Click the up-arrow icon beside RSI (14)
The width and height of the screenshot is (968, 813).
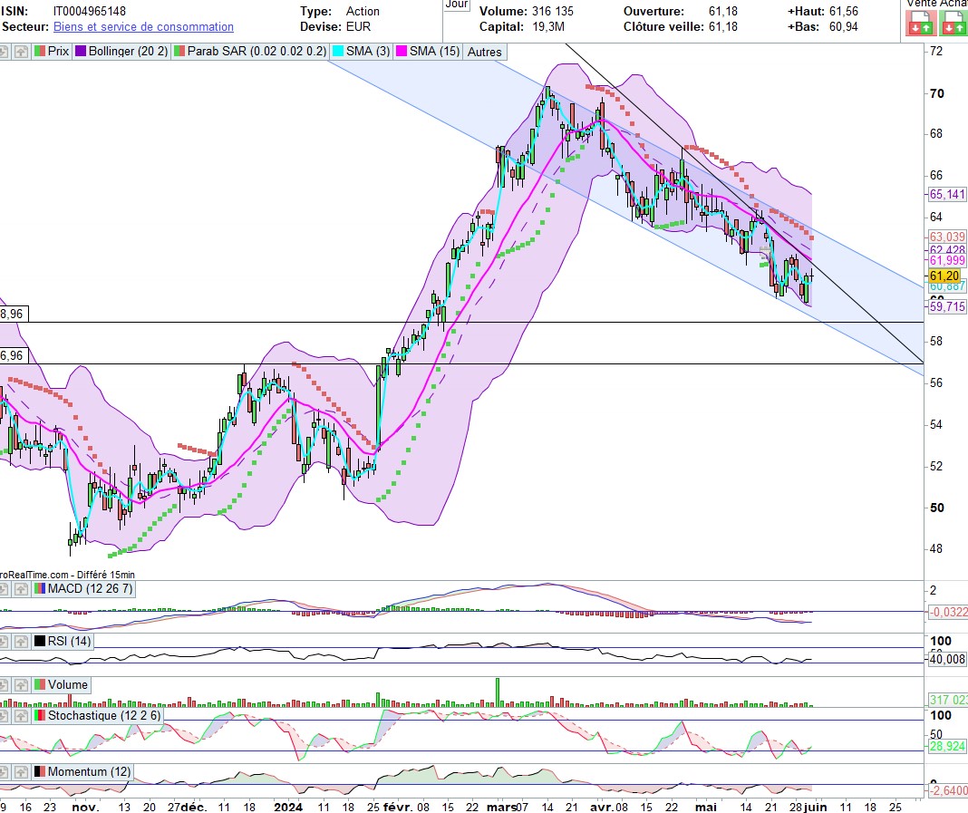click(21, 642)
